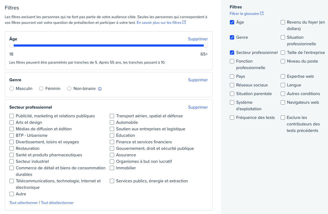The width and height of the screenshot is (328, 214).
Task: Open external link icon beside filter info
Action: tap(184, 22)
